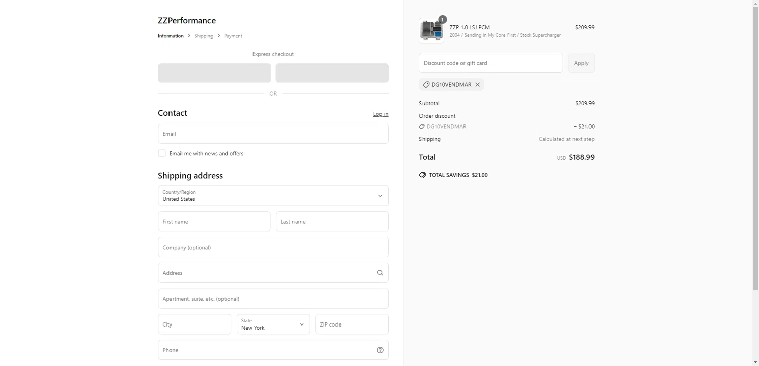Click the Log in link
Image resolution: width=759 pixels, height=366 pixels.
[381, 114]
